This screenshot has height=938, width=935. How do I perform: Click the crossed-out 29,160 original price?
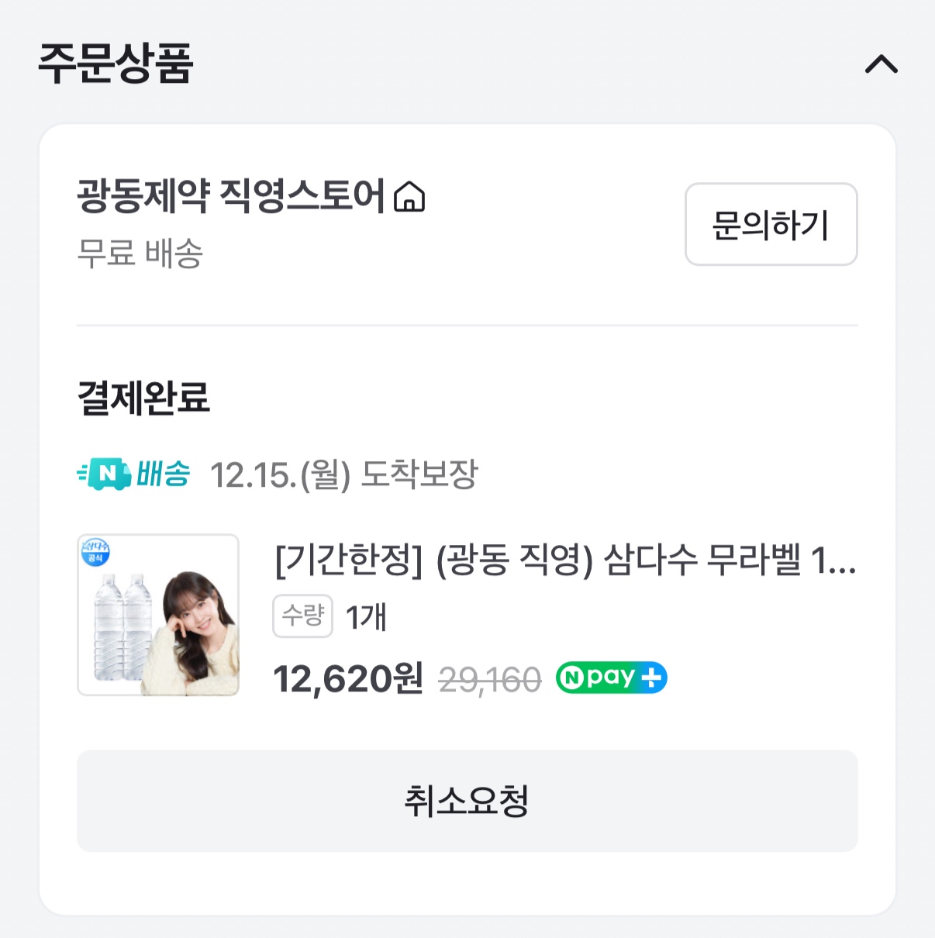coord(489,680)
